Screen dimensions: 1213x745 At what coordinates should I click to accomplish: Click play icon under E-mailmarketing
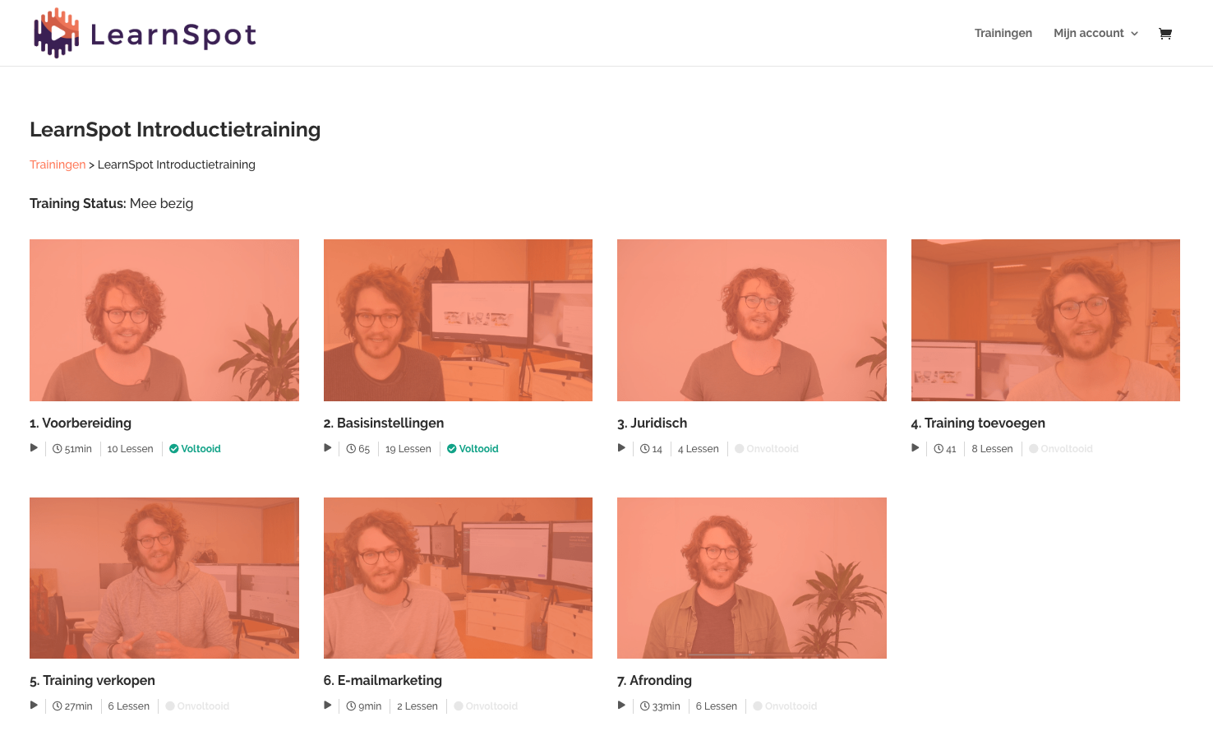click(328, 706)
